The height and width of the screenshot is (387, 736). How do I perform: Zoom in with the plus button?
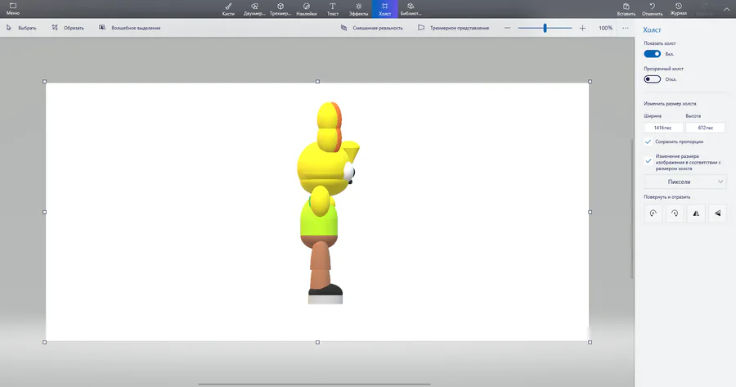(582, 28)
